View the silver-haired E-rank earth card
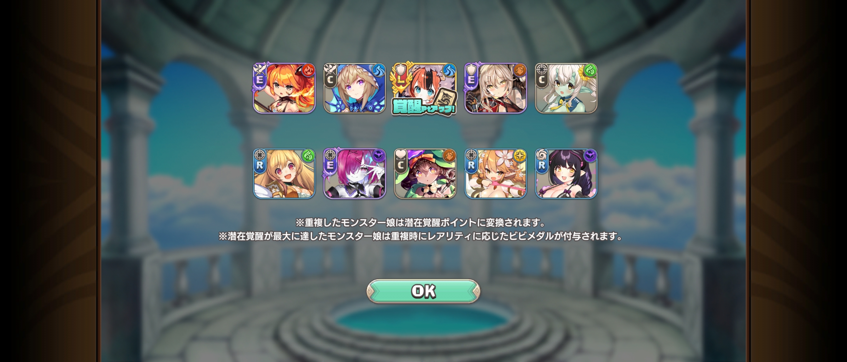 coord(496,88)
